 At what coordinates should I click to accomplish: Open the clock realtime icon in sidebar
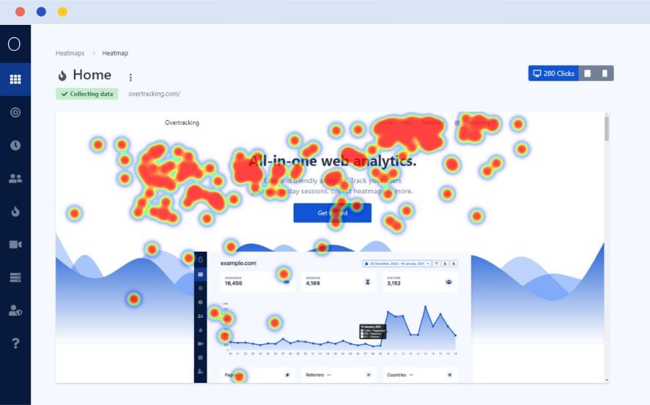[15, 145]
